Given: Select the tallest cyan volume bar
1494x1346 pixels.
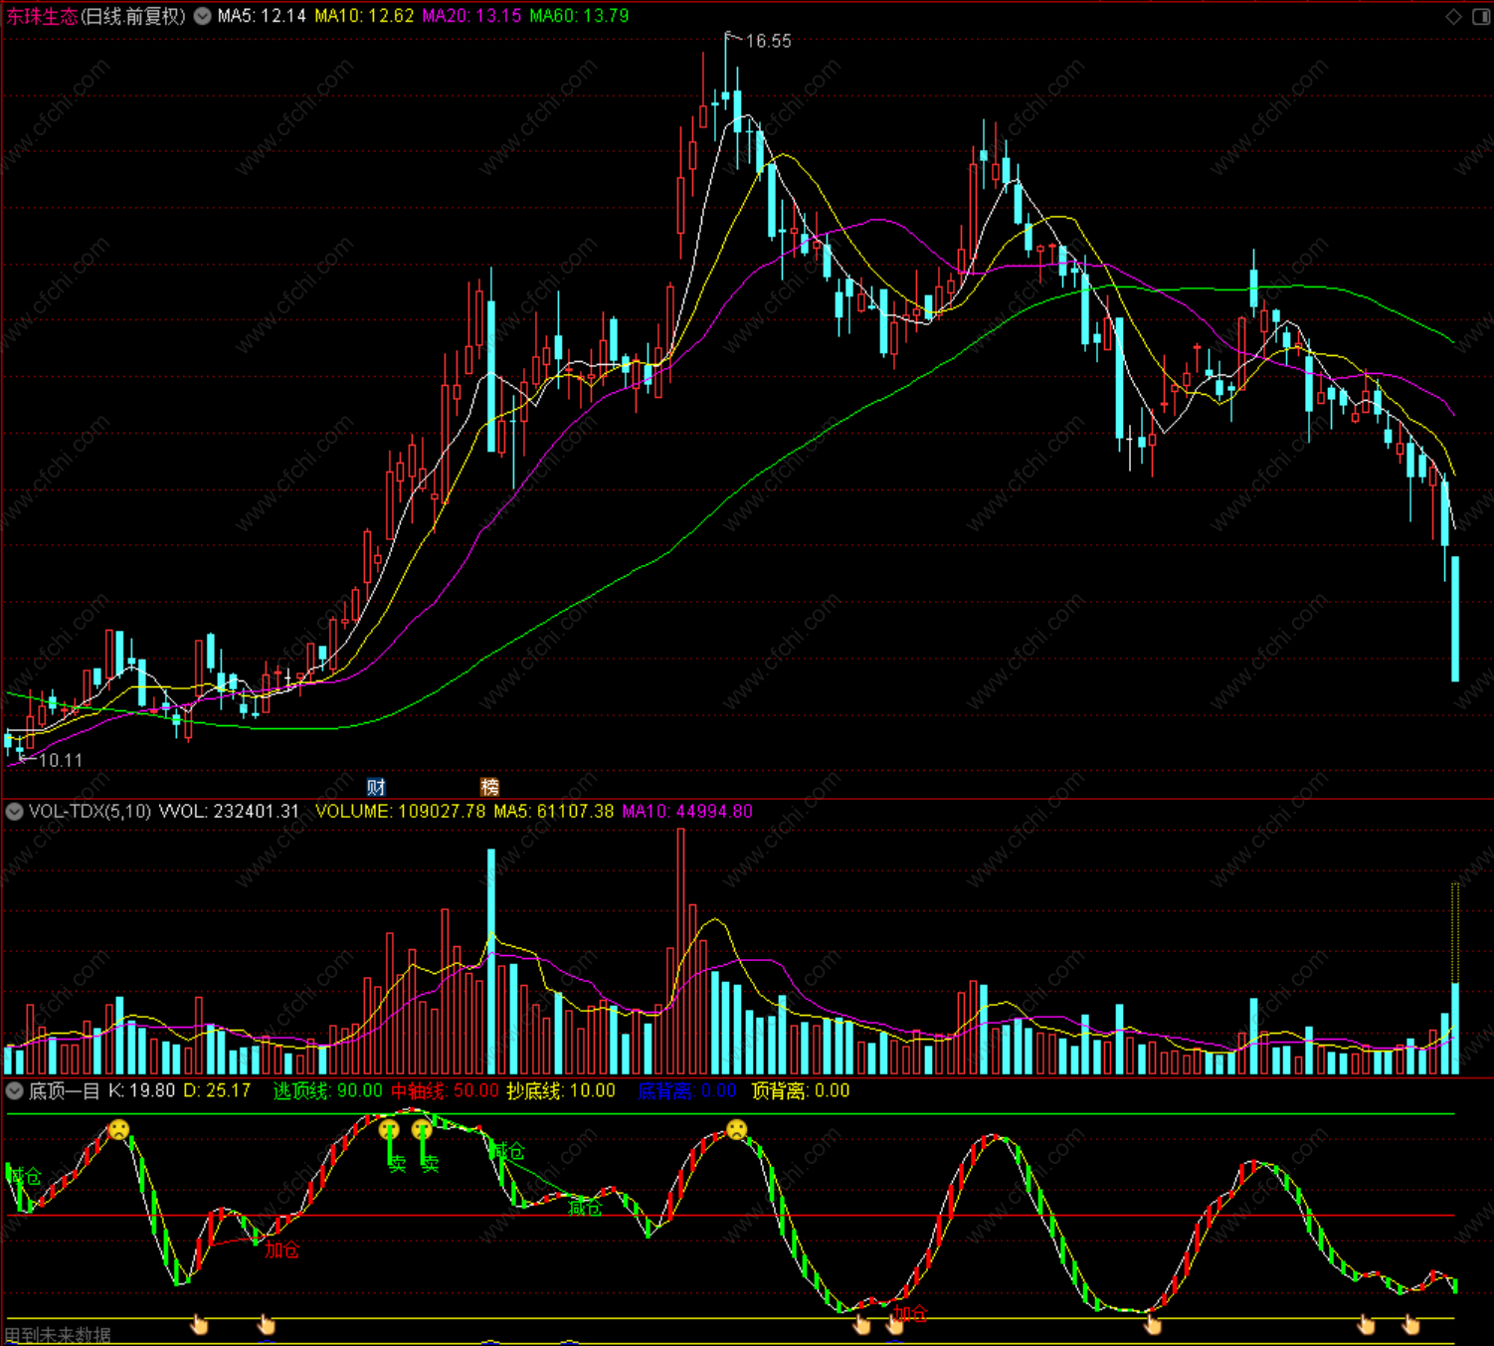Looking at the screenshot, I should (490, 961).
